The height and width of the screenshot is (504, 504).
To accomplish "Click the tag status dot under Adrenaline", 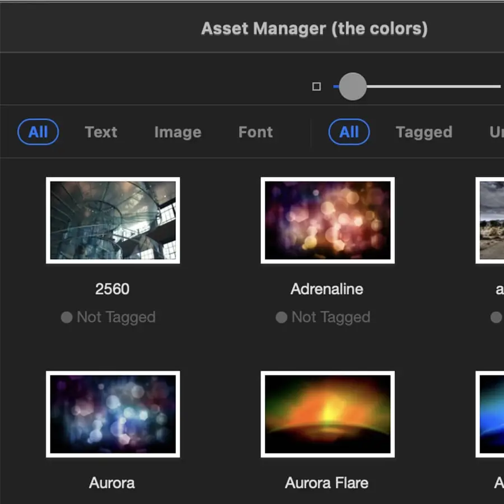I will pyautogui.click(x=281, y=318).
